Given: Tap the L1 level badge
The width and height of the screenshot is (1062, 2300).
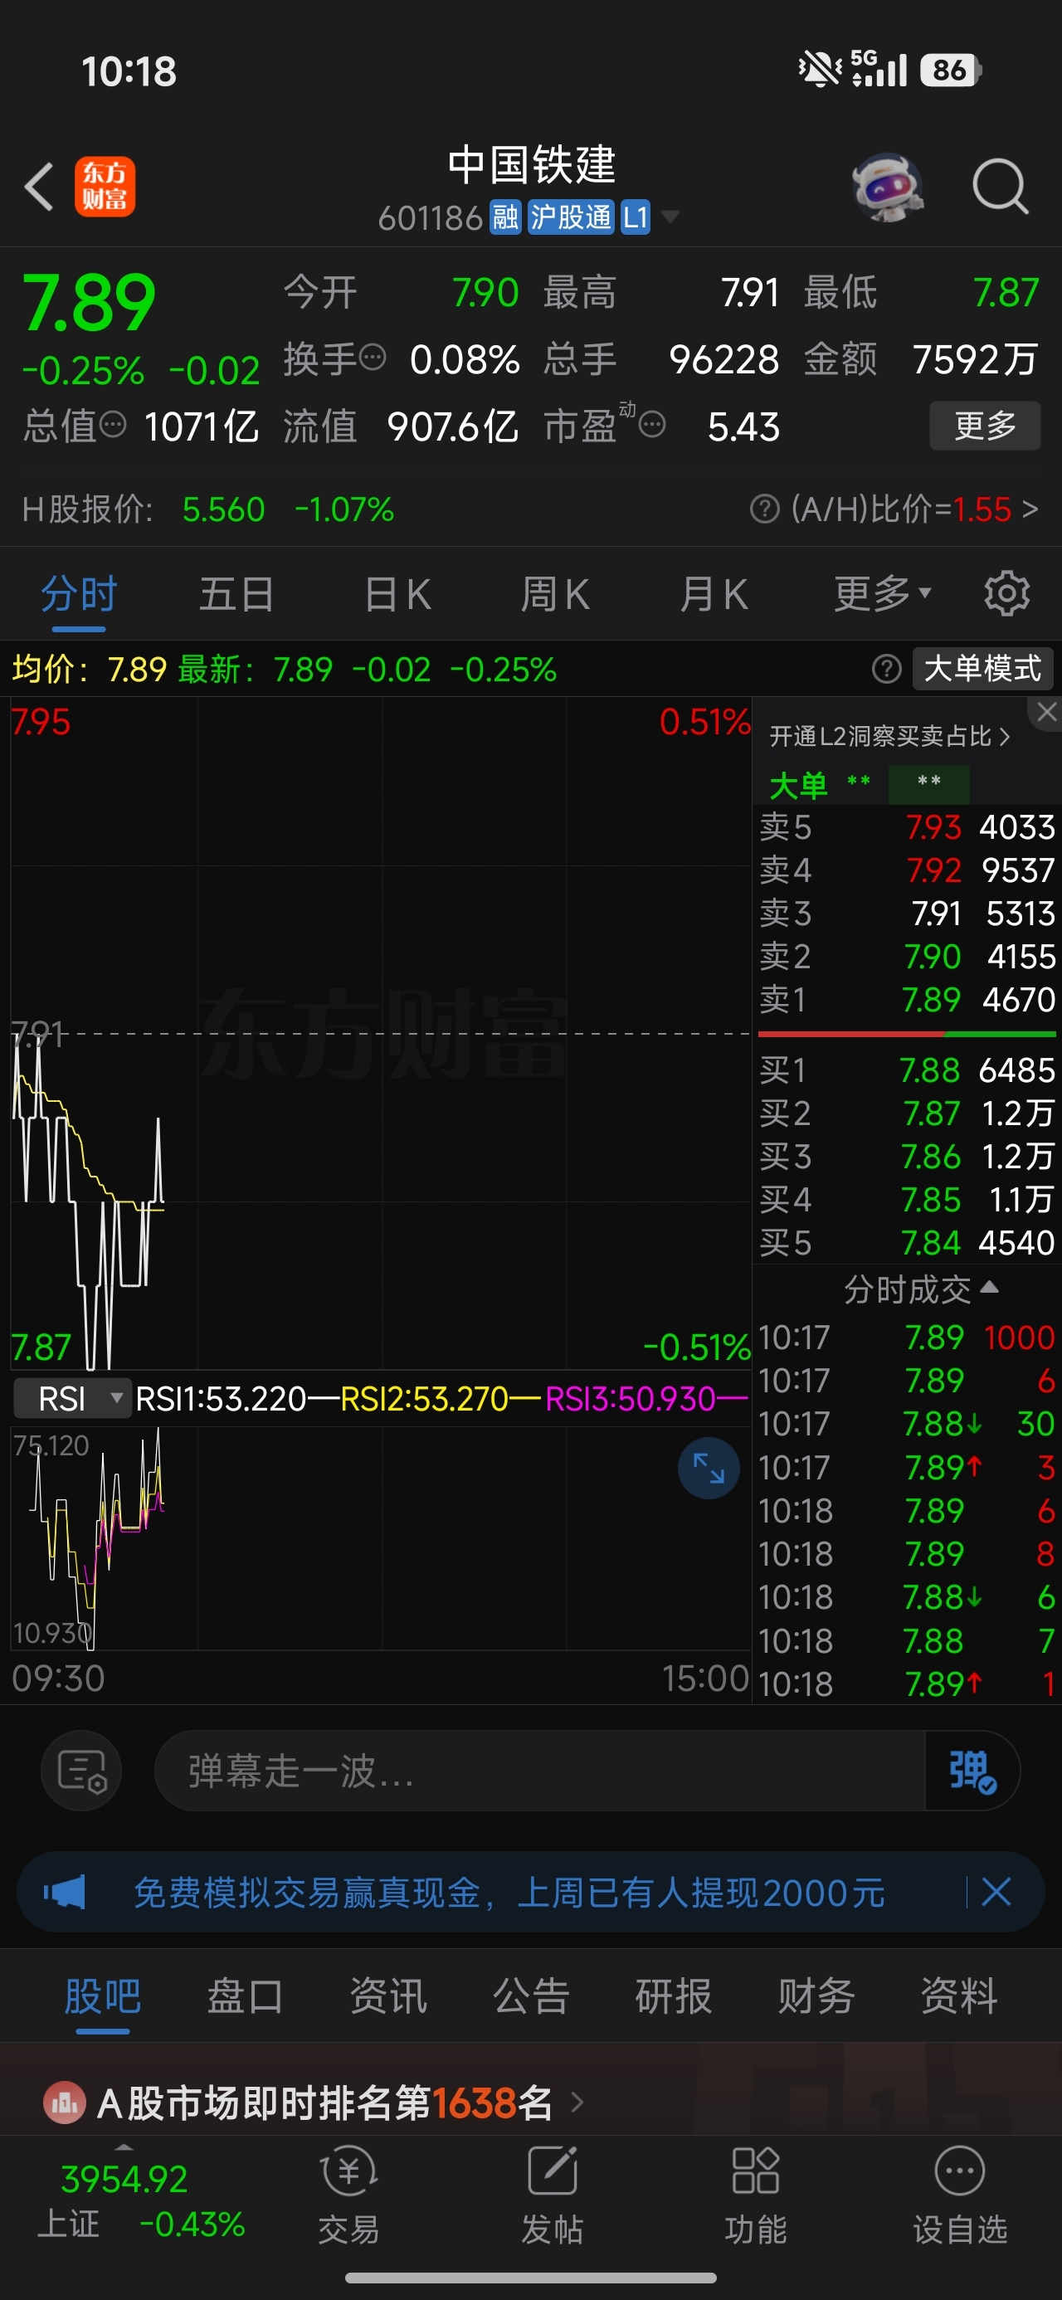Looking at the screenshot, I should point(635,217).
